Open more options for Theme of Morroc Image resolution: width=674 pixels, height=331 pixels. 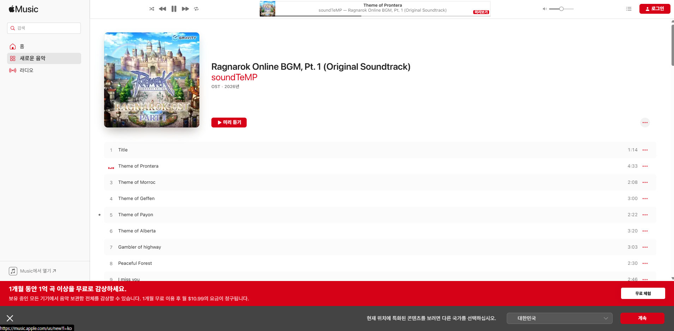click(x=645, y=182)
